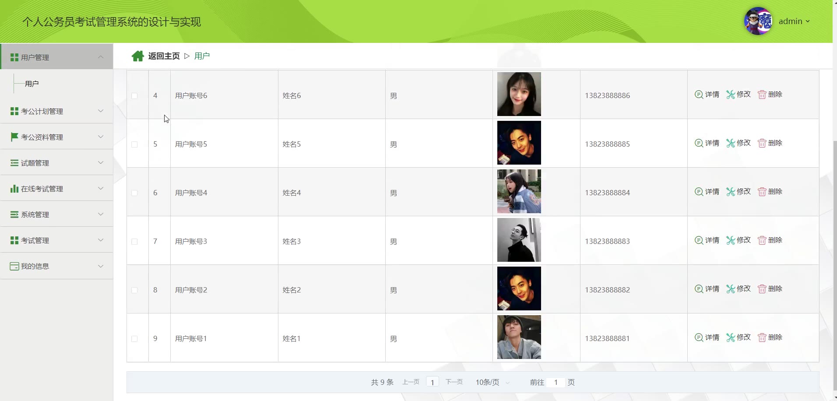Screen dimensions: 837x401
Task: Click the 下一页 next page button
Action: coord(454,382)
